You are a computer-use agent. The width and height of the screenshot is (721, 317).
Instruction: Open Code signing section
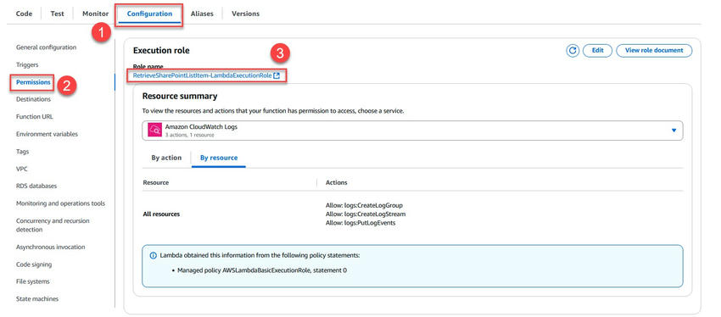tap(34, 264)
